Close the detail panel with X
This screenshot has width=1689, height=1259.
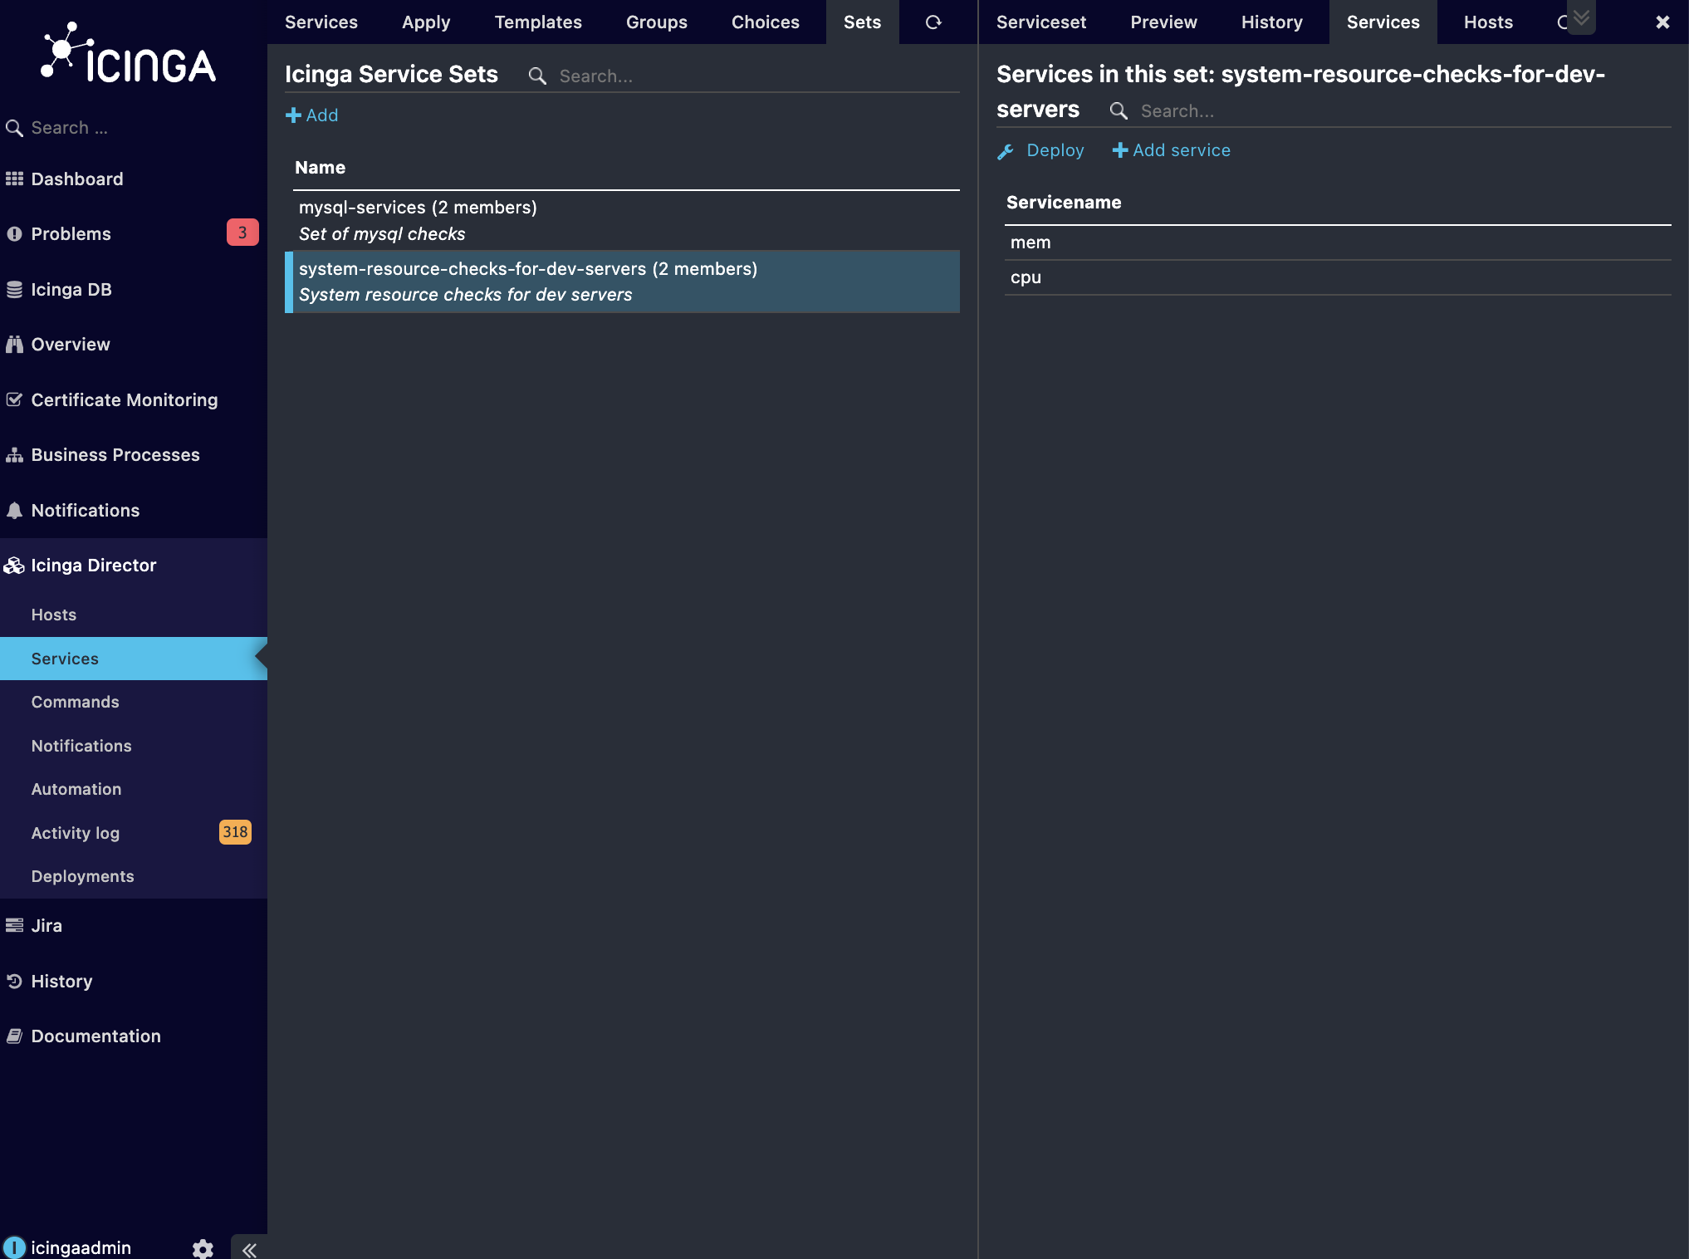[1662, 22]
